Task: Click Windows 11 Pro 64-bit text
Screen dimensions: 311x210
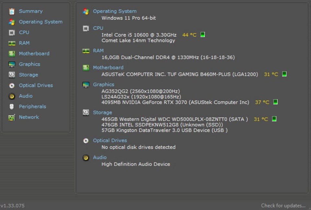Action: tap(129, 18)
